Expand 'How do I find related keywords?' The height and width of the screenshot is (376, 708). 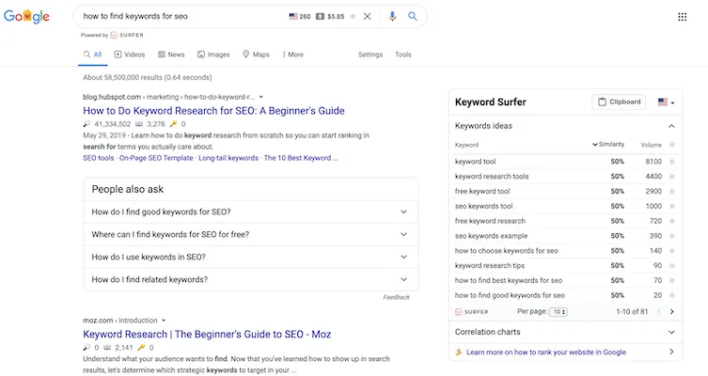(251, 279)
